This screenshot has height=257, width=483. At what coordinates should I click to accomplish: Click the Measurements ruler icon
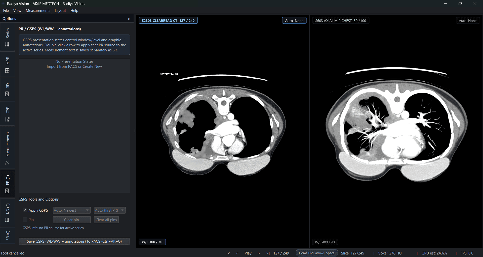[x=7, y=163]
